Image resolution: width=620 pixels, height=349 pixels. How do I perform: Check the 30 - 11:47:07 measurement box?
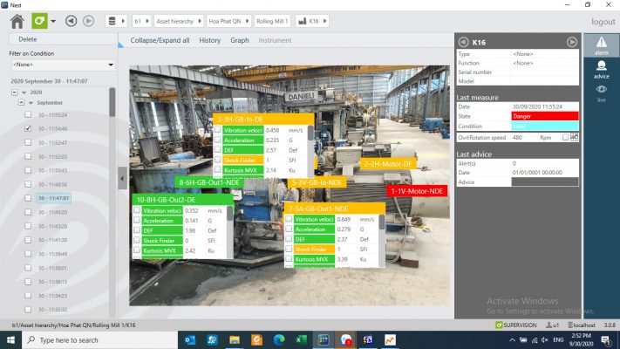coord(28,198)
